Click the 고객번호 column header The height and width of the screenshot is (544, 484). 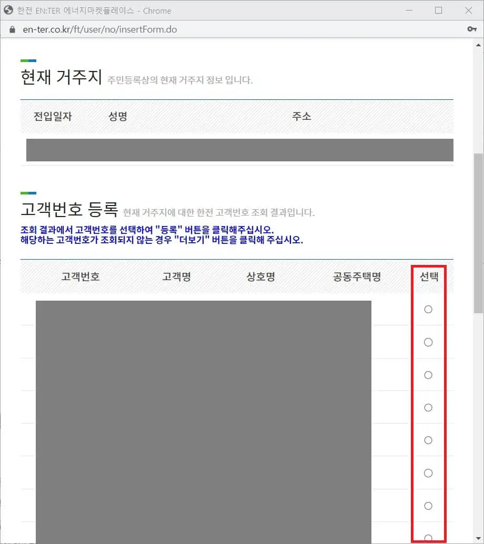click(x=80, y=277)
